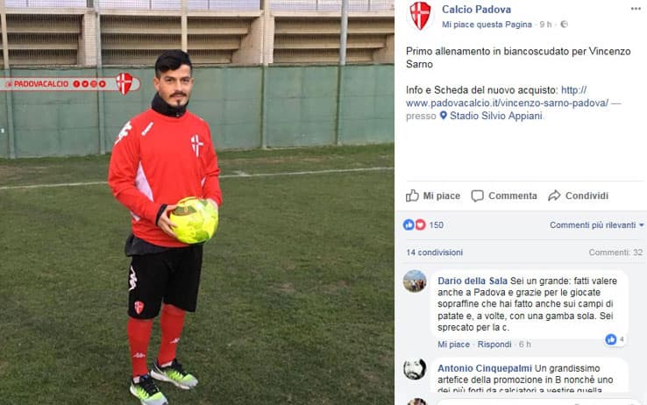Click the thumbs-up Mi piace icon
This screenshot has height=405, width=647.
tap(412, 195)
